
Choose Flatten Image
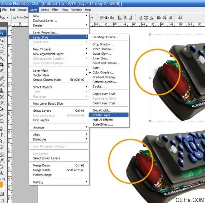(43, 175)
